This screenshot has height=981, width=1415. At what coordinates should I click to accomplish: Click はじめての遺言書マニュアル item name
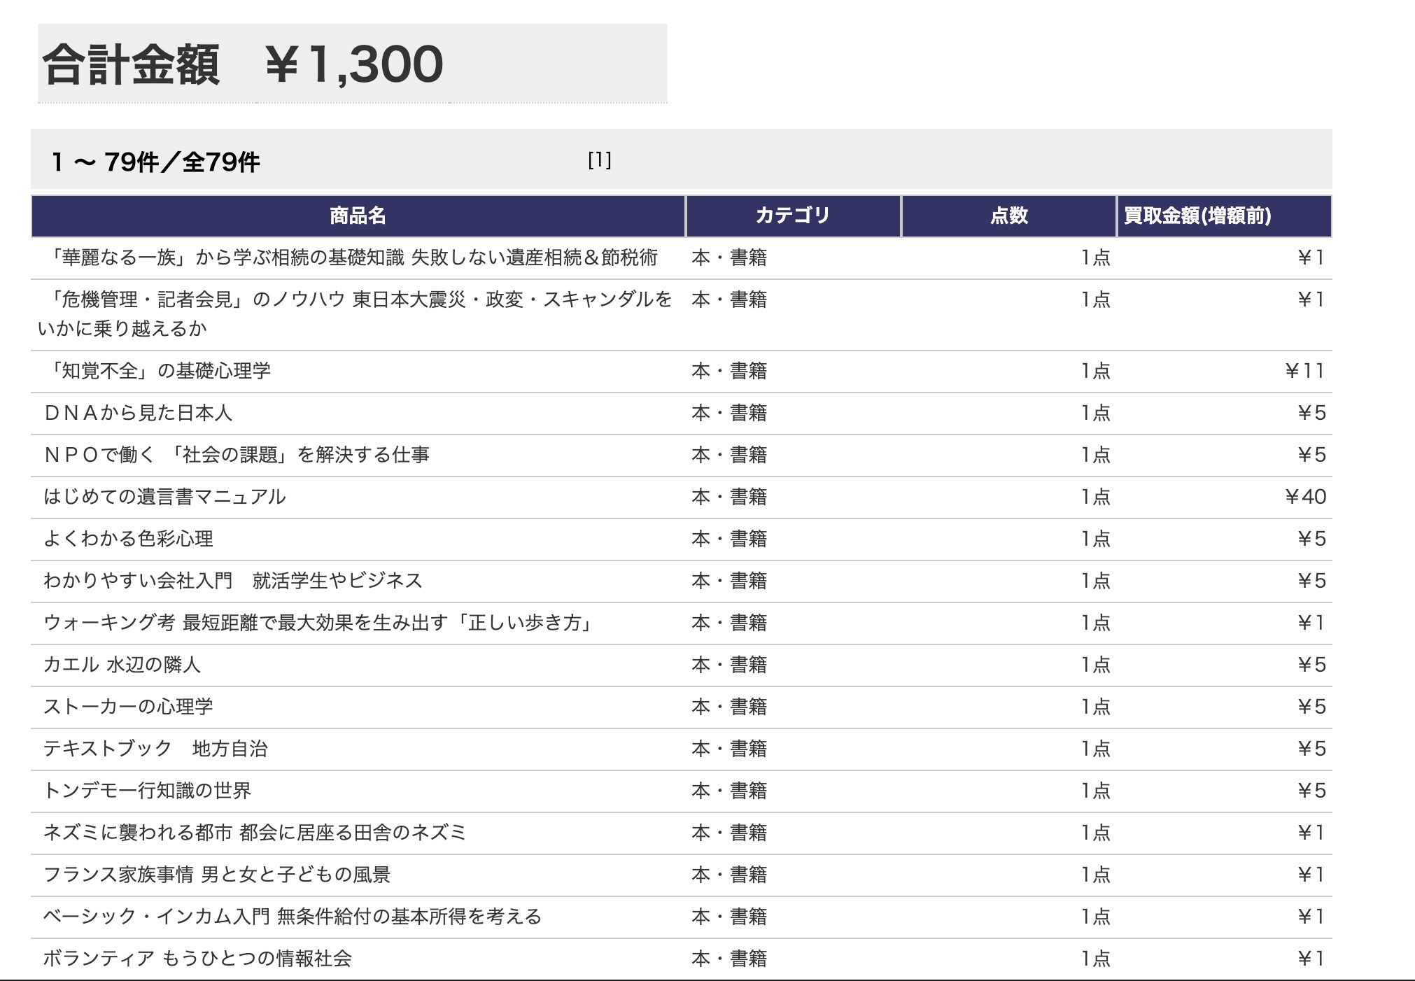click(x=164, y=497)
